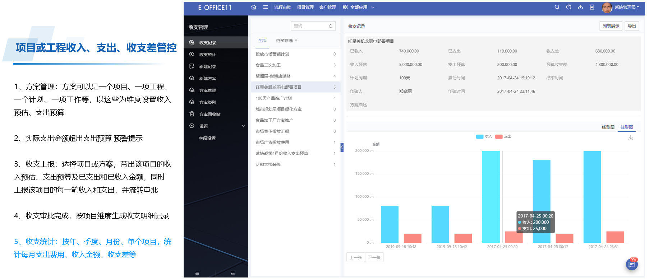Expand the 设置 chevron in sidebar
Image resolution: width=649 pixels, height=280 pixels.
[x=244, y=126]
